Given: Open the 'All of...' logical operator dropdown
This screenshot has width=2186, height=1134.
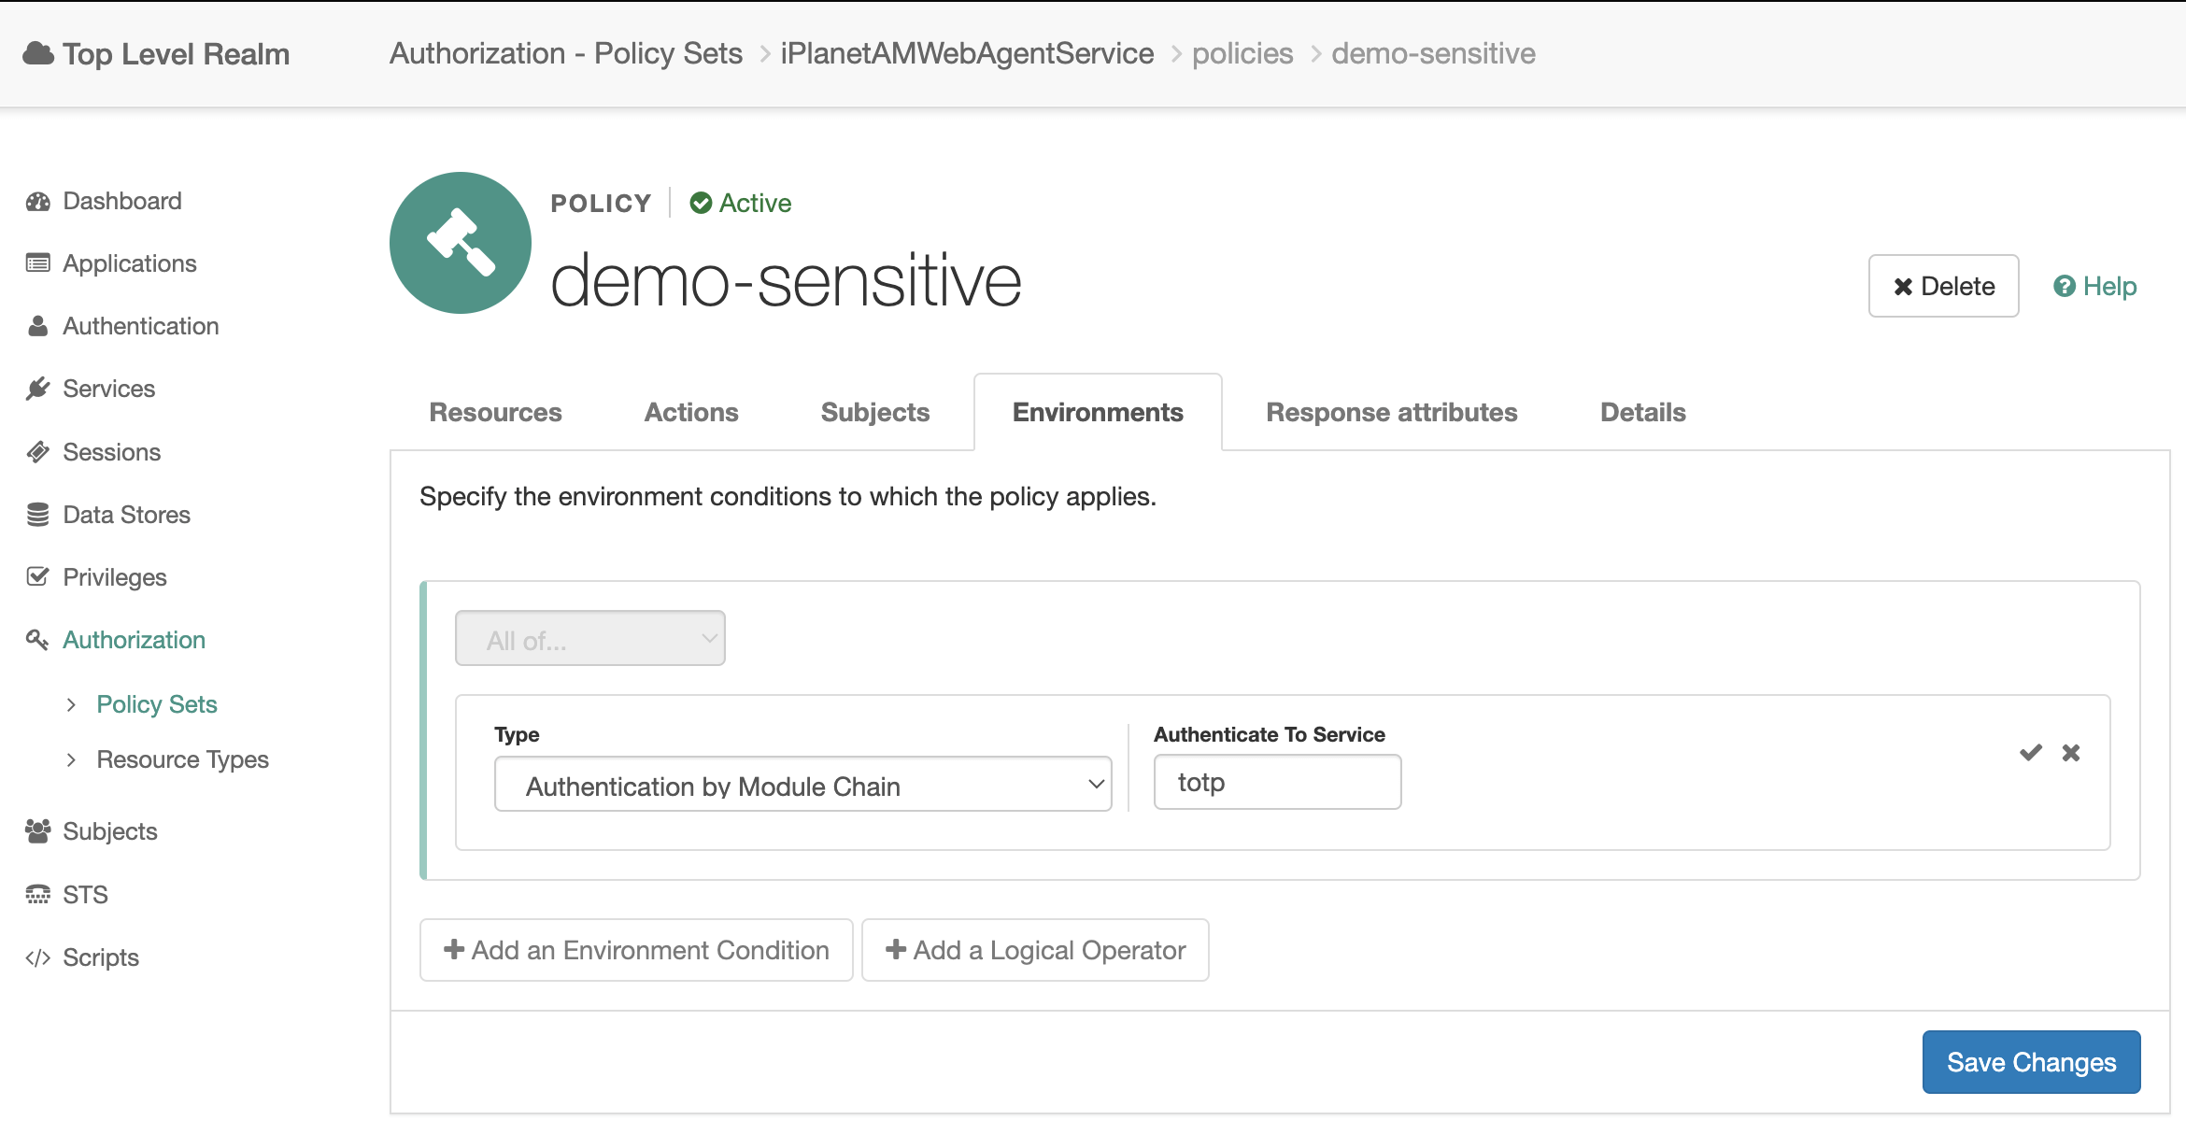Looking at the screenshot, I should click(589, 639).
